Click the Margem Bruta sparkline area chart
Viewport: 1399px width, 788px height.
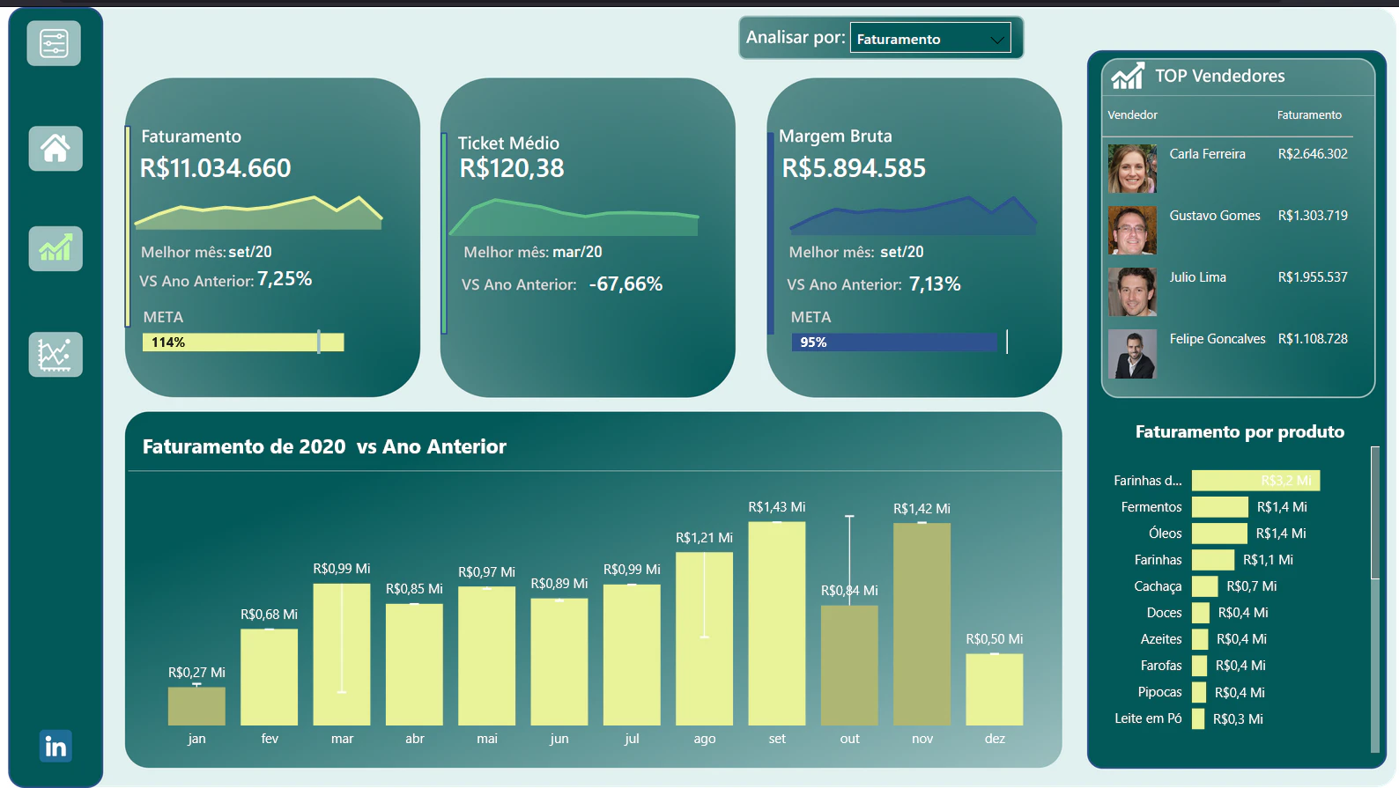[914, 215]
